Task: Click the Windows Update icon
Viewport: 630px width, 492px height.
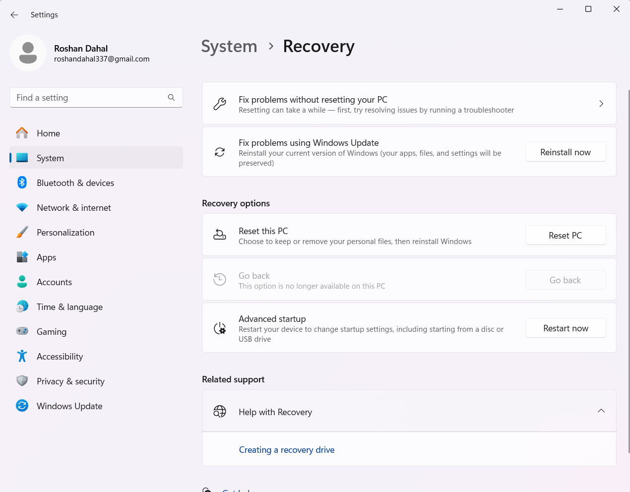Action: coord(22,406)
